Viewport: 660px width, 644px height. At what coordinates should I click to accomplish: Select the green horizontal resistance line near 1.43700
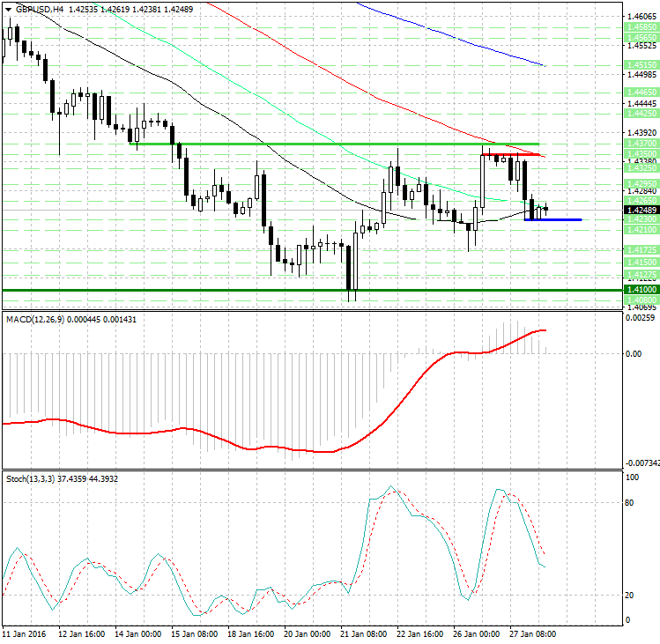pyautogui.click(x=335, y=144)
